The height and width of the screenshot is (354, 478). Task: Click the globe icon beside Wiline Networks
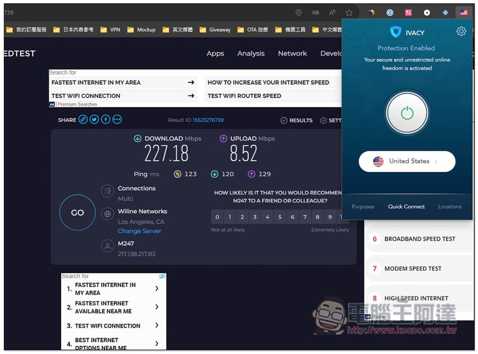click(x=107, y=214)
